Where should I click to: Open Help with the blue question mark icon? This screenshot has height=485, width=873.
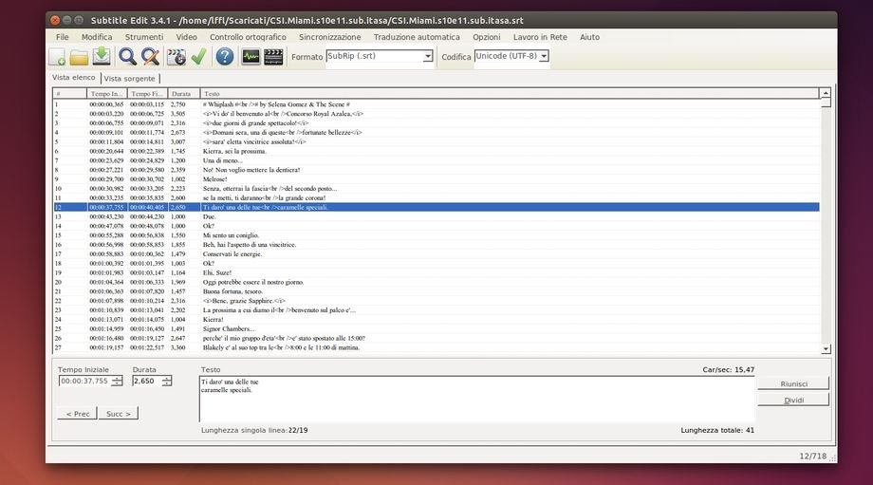[x=225, y=57]
